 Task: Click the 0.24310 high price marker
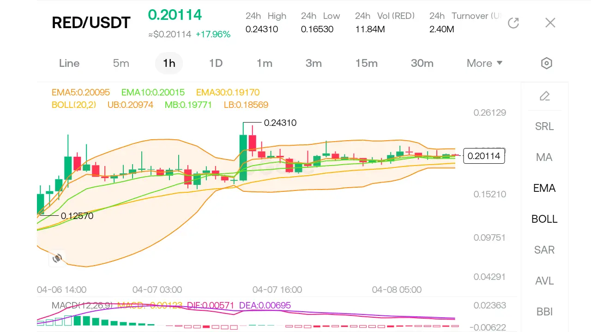280,123
